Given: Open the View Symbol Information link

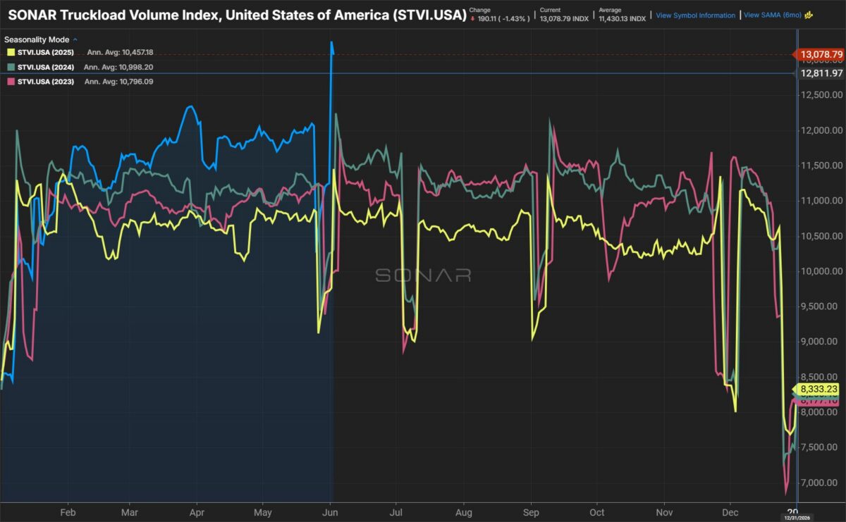Looking at the screenshot, I should click(695, 15).
